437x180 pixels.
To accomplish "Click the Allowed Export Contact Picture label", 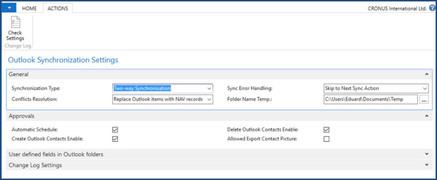I will coord(262,139).
